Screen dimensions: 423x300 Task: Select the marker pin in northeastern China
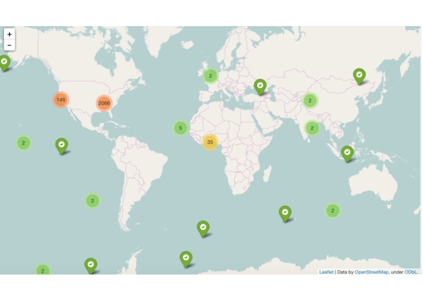coord(359,77)
